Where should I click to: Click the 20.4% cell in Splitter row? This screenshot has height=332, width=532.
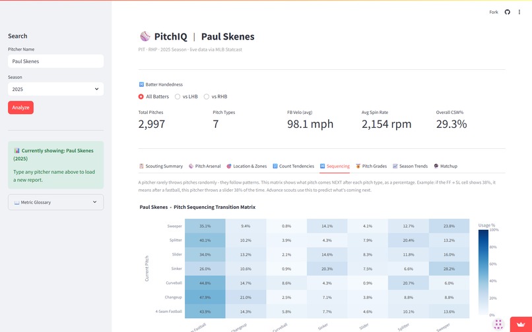pyautogui.click(x=408, y=240)
